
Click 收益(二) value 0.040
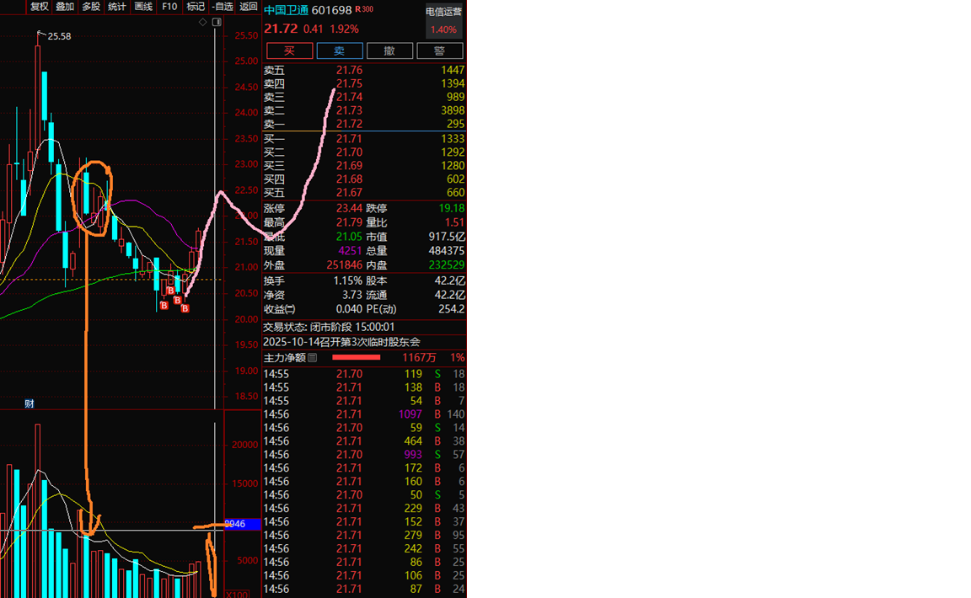[x=349, y=309]
